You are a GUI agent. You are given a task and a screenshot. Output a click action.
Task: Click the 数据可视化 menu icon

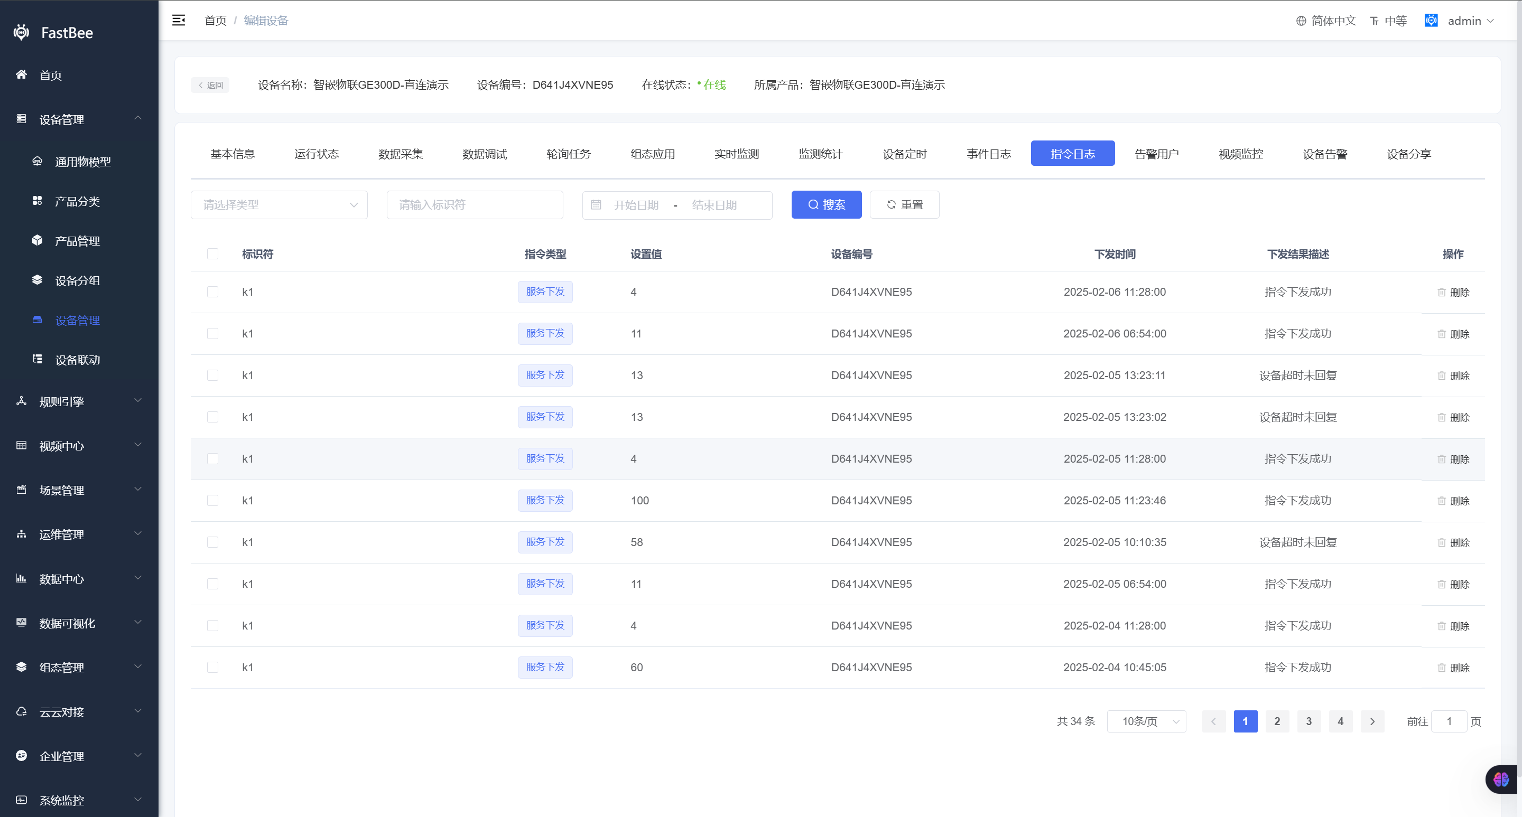[21, 622]
